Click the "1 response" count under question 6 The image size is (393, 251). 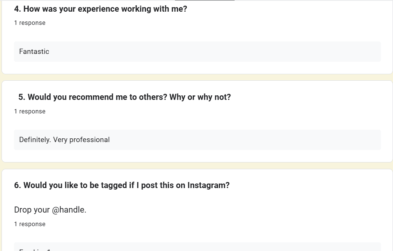tap(30, 224)
